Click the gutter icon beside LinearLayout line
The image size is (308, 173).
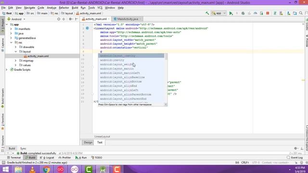click(88, 28)
